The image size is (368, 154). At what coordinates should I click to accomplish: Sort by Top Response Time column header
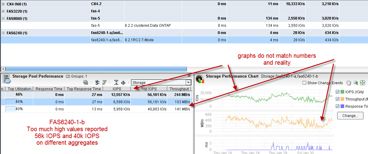click(x=84, y=89)
